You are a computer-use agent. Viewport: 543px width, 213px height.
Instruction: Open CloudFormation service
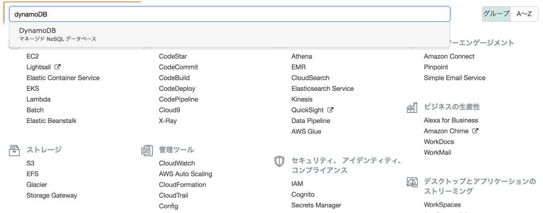pos(182,184)
